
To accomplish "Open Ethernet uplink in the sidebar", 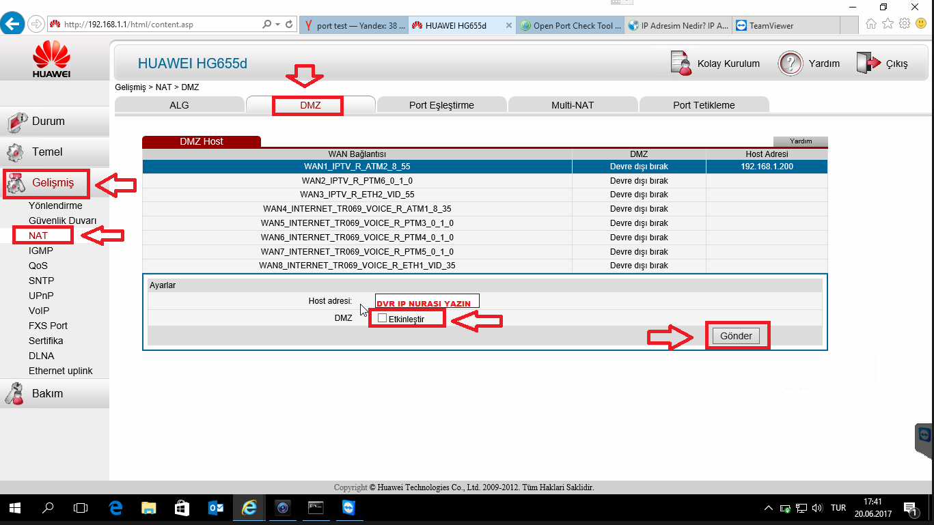I will click(61, 371).
